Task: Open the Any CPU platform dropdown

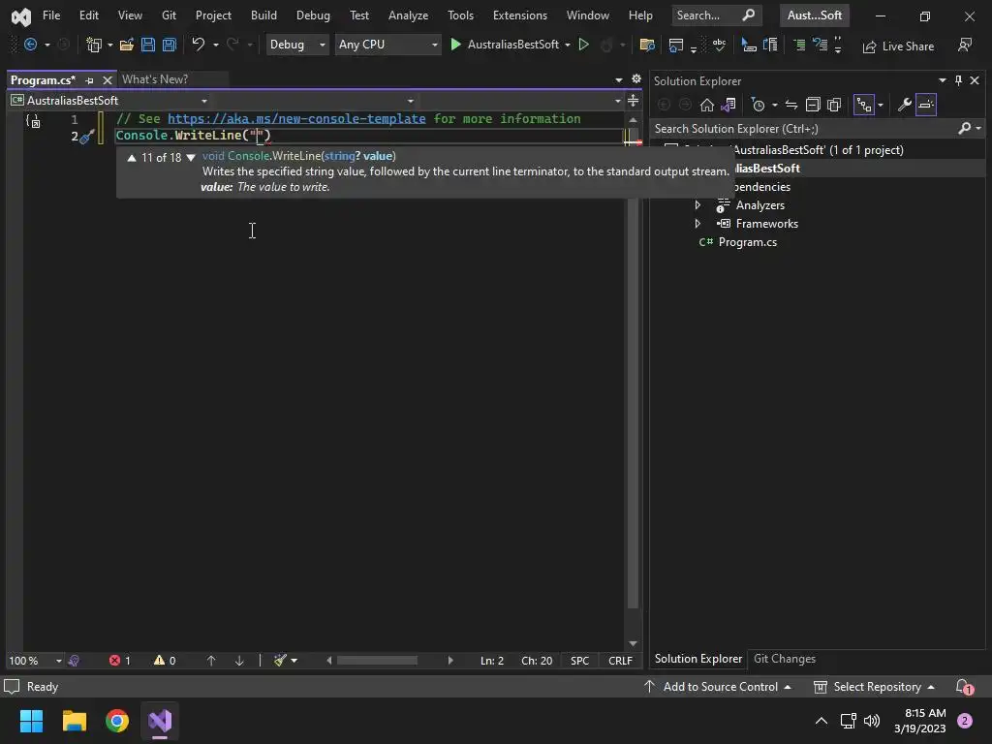Action: (x=387, y=45)
